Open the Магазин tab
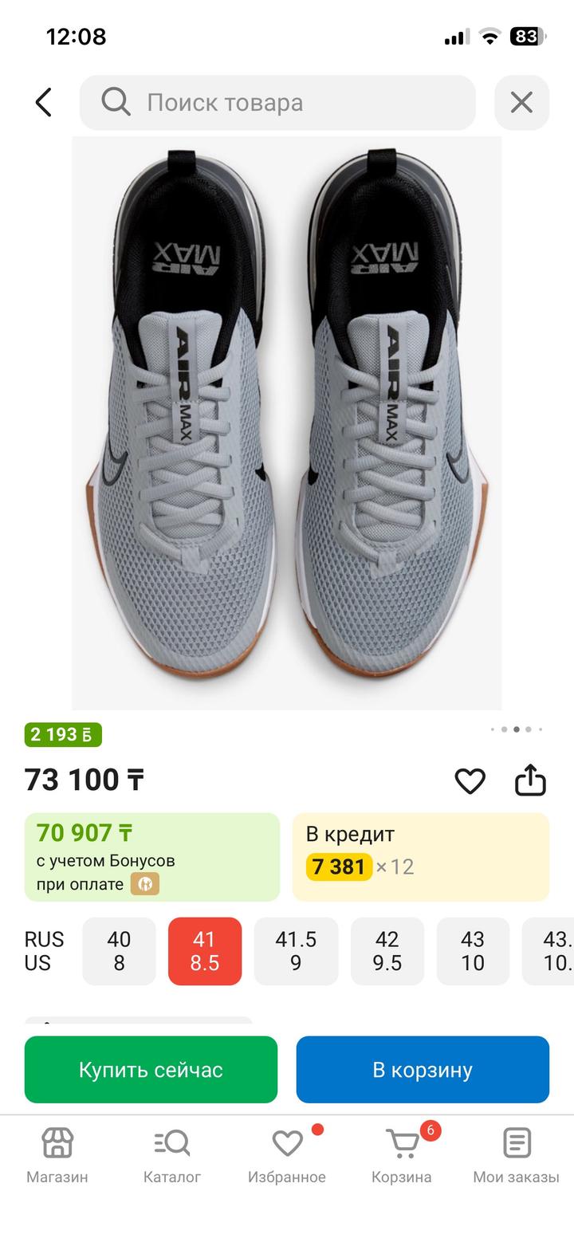The height and width of the screenshot is (1242, 574). [x=57, y=1154]
